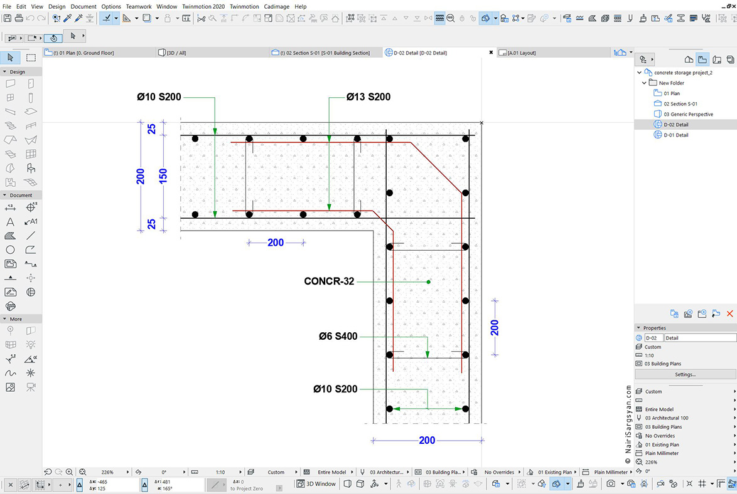
Task: Pick the Fill hatch tool
Action: (10, 236)
